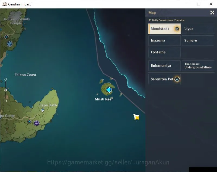The image size is (217, 172).
Task: Open The Chasm: Underground Mines map
Action: (198, 66)
